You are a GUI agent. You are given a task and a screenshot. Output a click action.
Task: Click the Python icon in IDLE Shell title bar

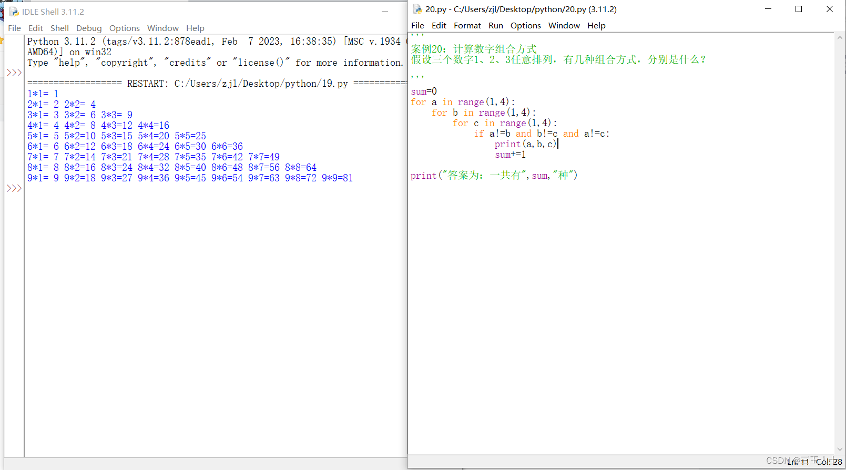[14, 12]
